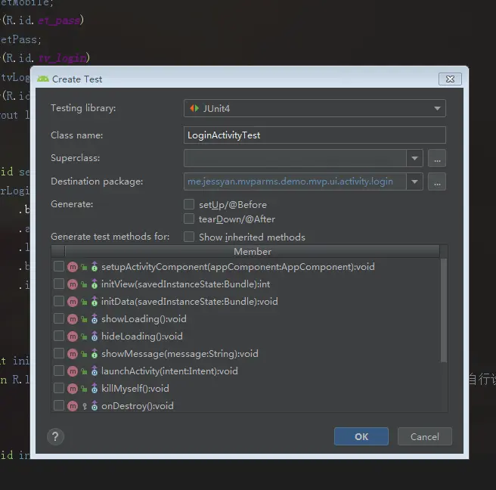496x490 pixels.
Task: Click the help question mark icon
Action: pos(55,437)
